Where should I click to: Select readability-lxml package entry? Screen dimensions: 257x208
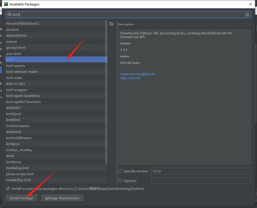pos(18,180)
